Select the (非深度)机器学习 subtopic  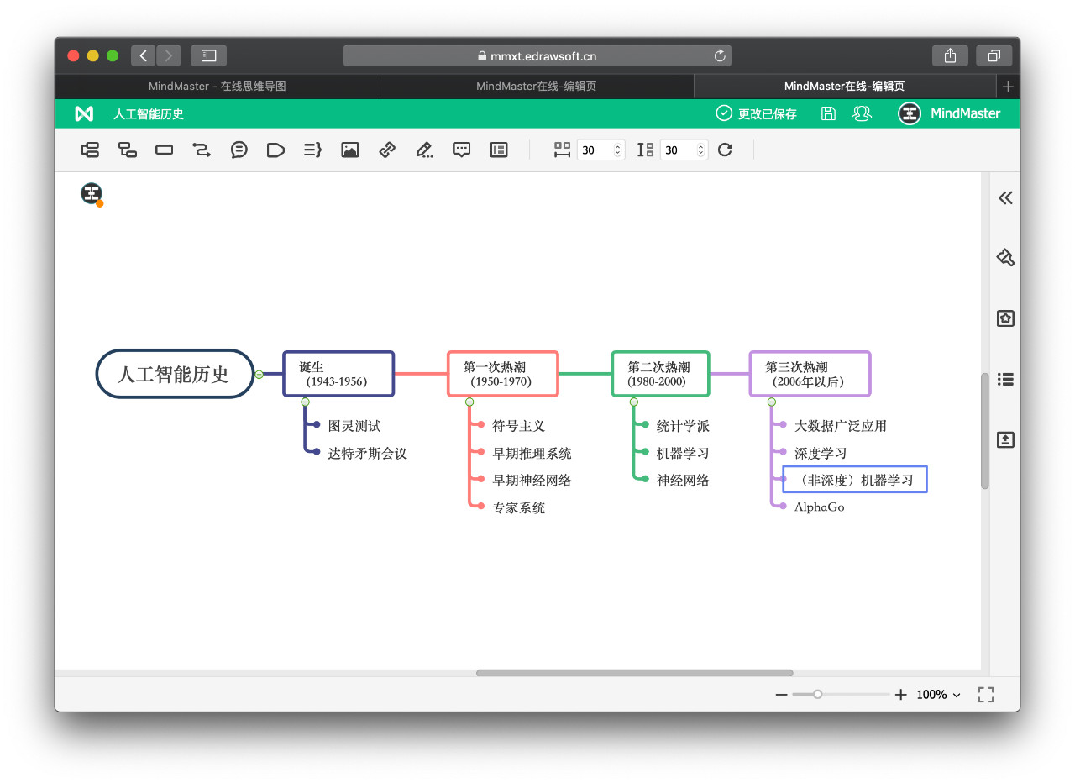point(855,479)
